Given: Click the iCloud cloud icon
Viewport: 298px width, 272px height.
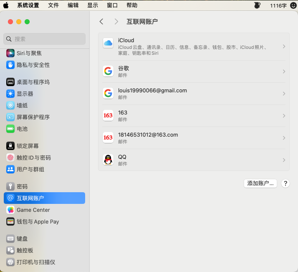Looking at the screenshot, I should coord(108,43).
